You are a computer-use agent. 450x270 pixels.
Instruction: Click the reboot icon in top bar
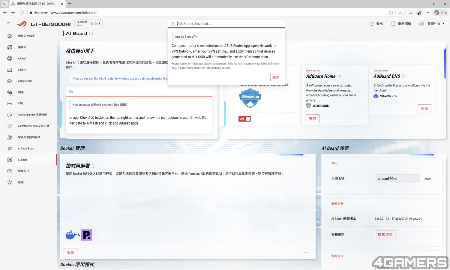click(393, 24)
